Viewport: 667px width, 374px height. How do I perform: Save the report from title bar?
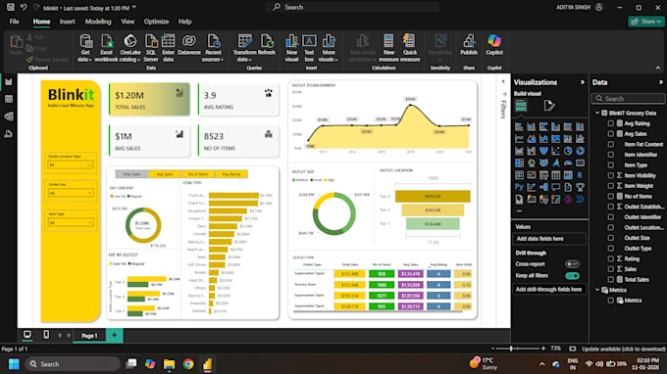click(11, 7)
